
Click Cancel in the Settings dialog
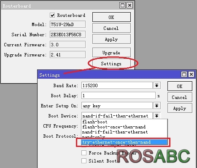[x=180, y=97]
